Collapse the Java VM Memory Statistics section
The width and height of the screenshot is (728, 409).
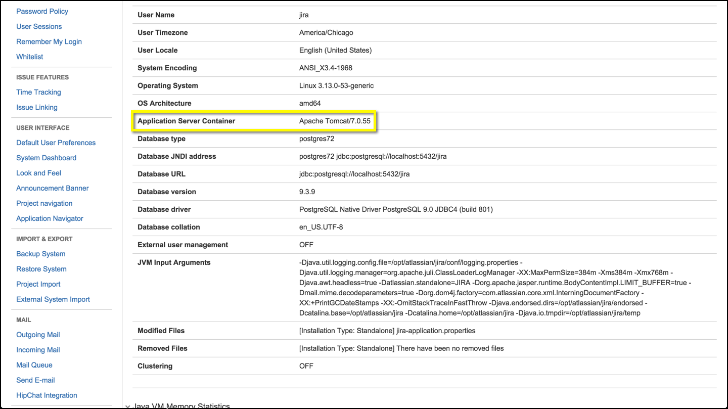click(127, 406)
